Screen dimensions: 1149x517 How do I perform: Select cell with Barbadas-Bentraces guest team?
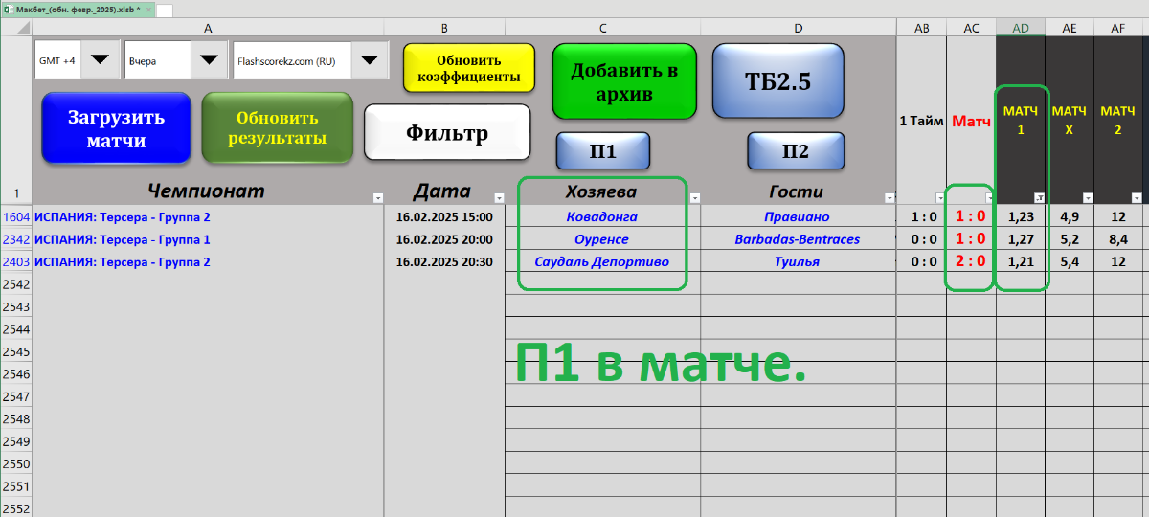(798, 239)
